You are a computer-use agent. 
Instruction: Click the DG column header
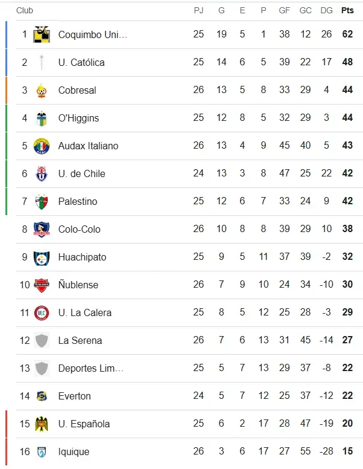326,10
